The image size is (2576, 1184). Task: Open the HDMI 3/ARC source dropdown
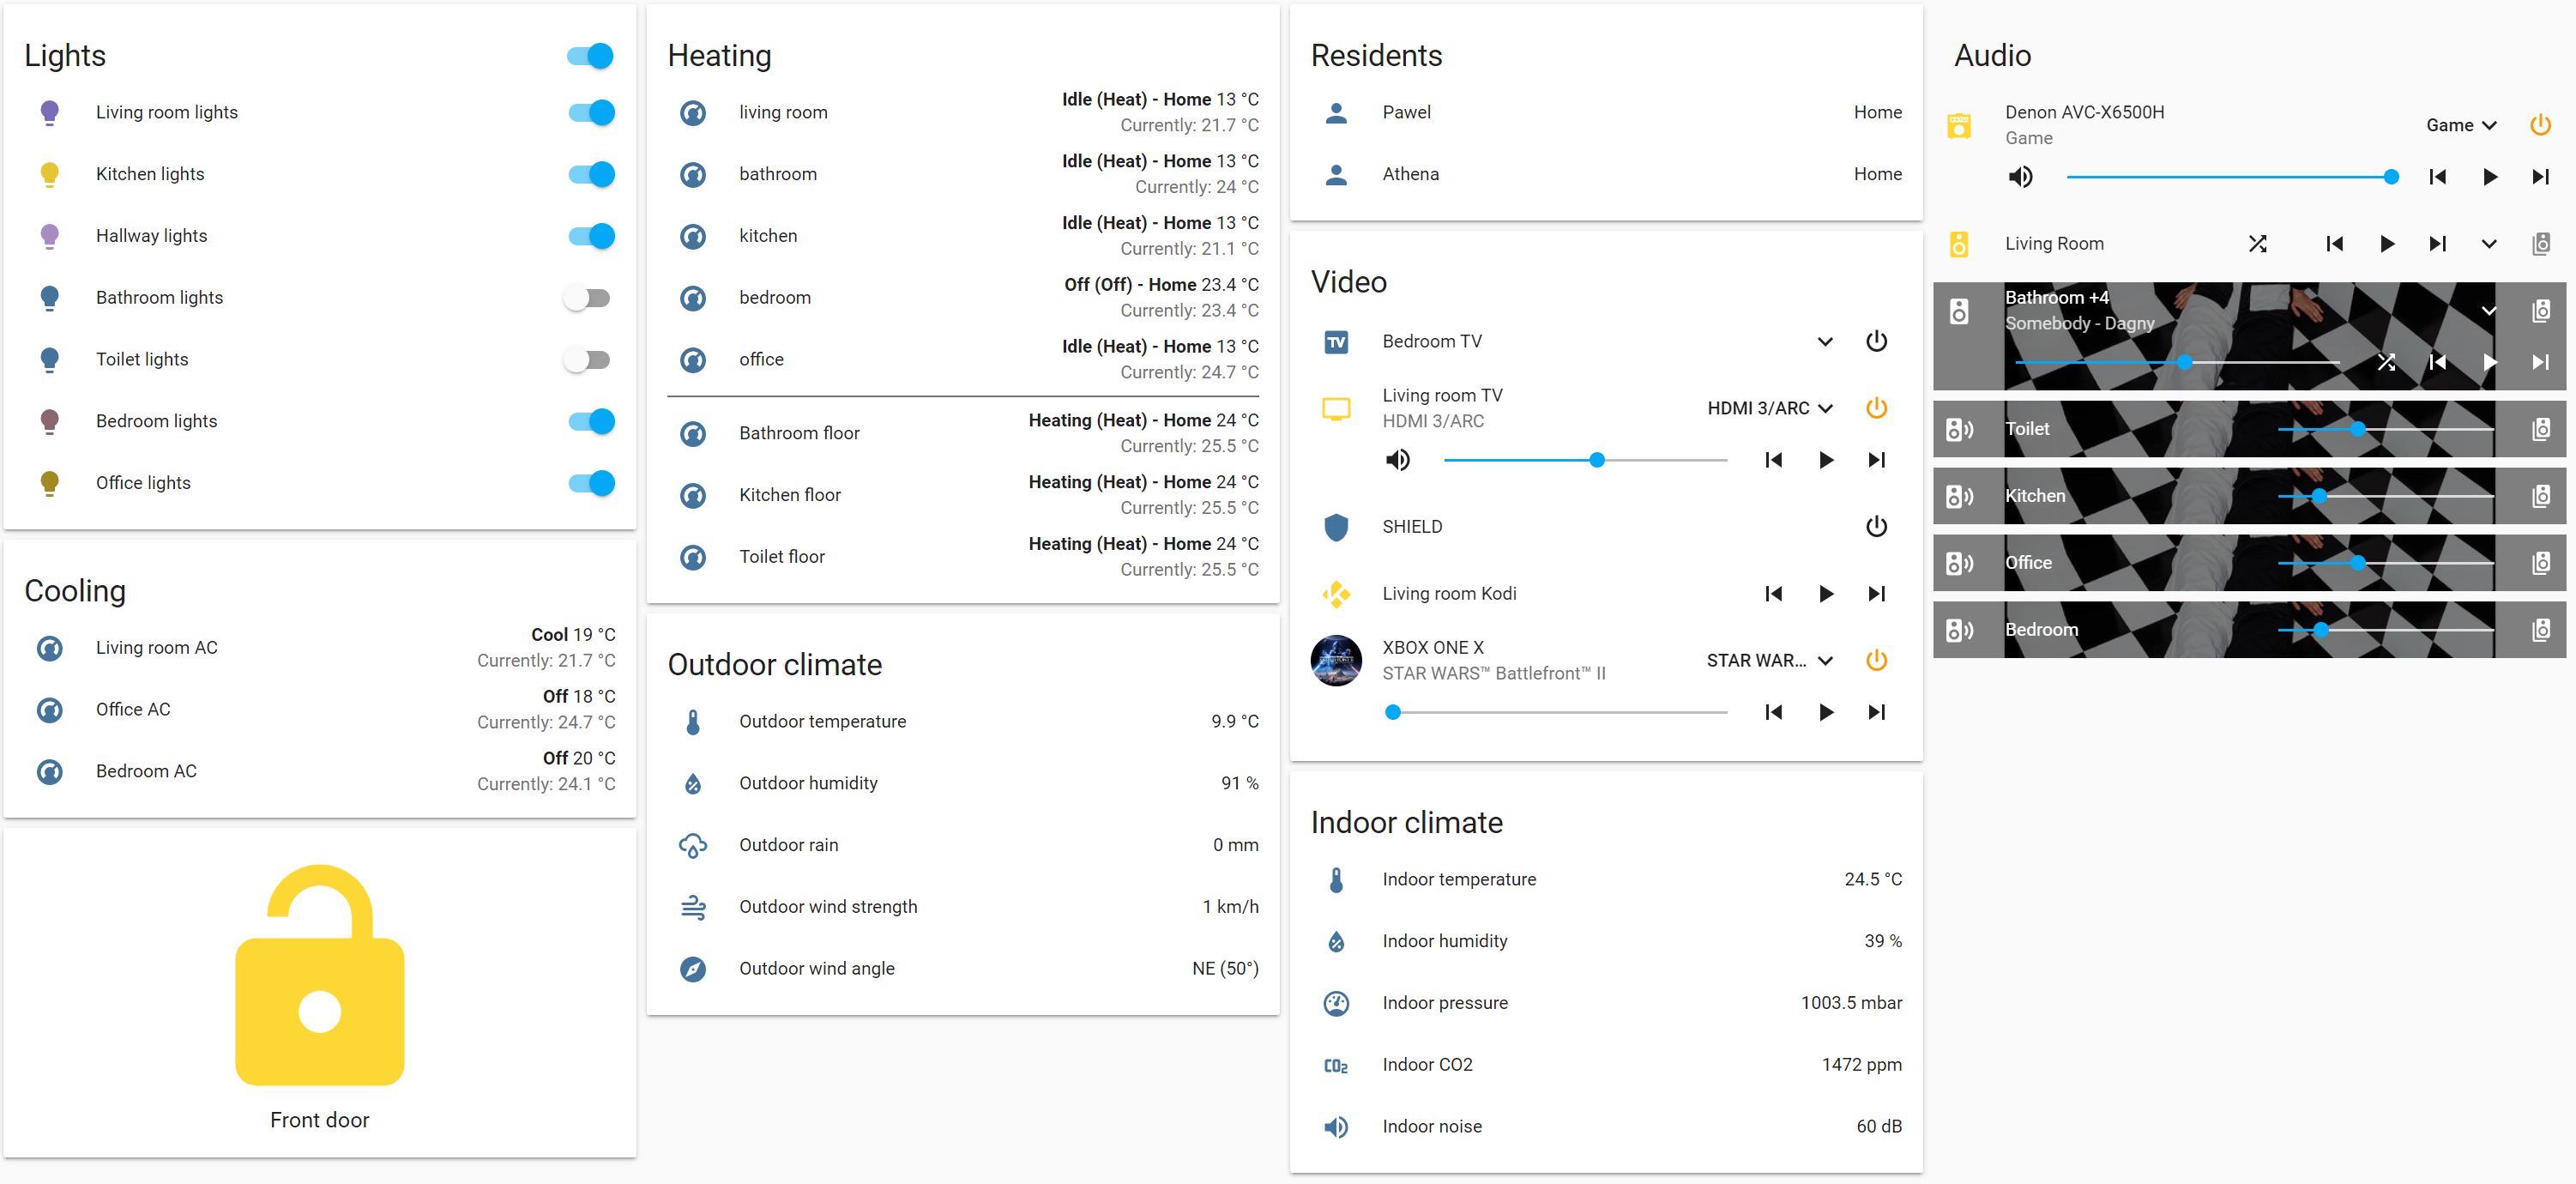1769,408
